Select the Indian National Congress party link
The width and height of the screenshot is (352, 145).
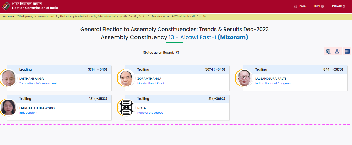coord(273,83)
